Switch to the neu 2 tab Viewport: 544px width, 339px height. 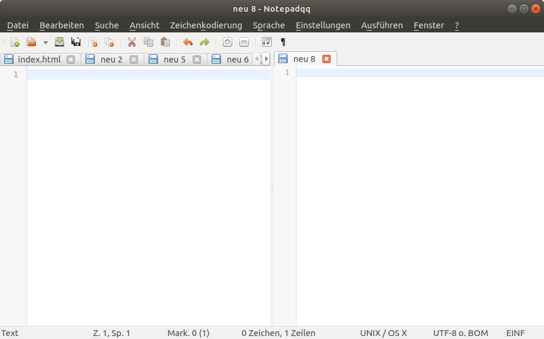[111, 60]
